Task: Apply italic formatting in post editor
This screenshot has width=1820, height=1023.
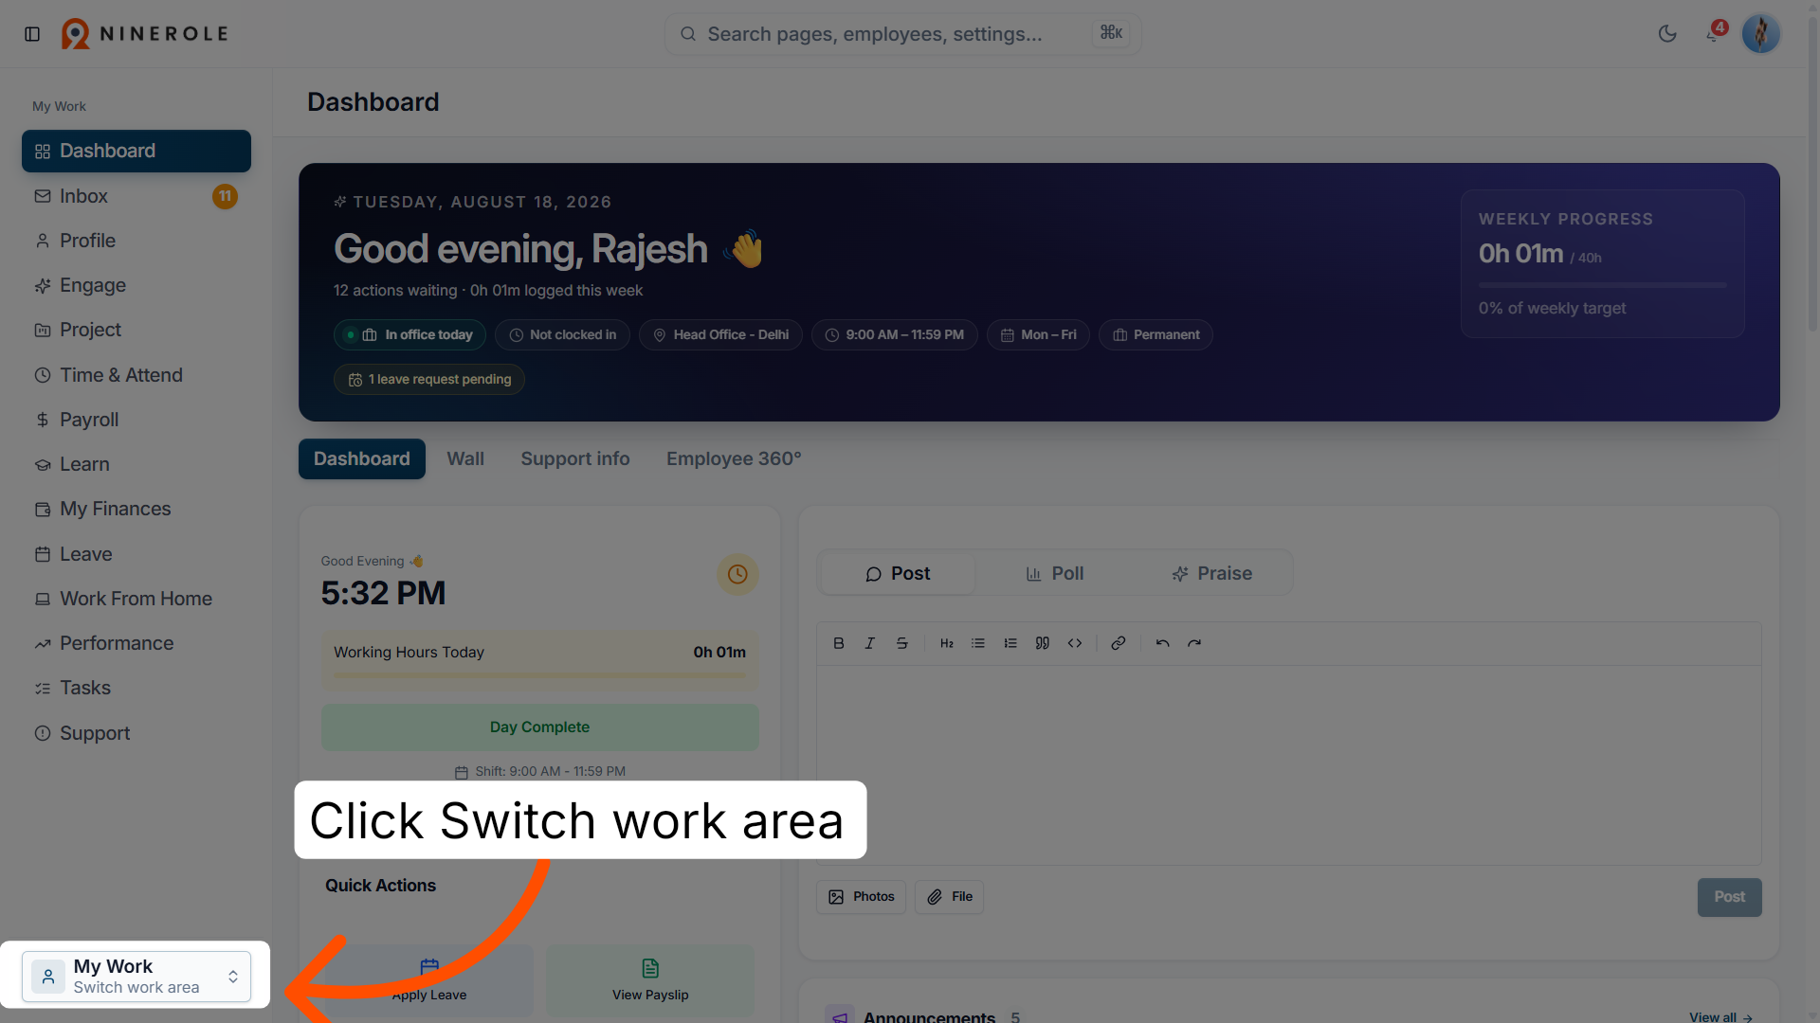Action: [870, 643]
